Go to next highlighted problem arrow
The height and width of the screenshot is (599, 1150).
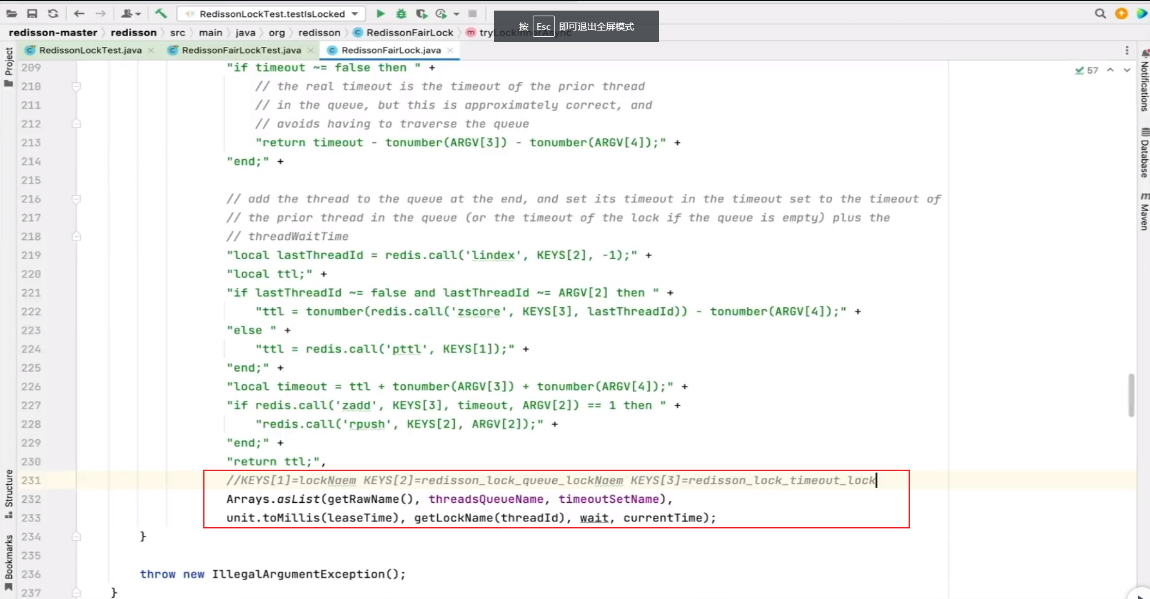click(x=1127, y=70)
